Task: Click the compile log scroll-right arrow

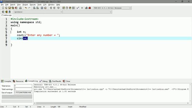Action: [x=188, y=103]
